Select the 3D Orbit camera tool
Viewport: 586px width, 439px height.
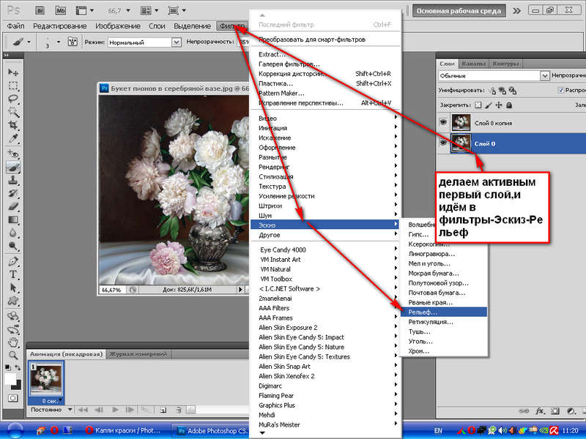13,329
